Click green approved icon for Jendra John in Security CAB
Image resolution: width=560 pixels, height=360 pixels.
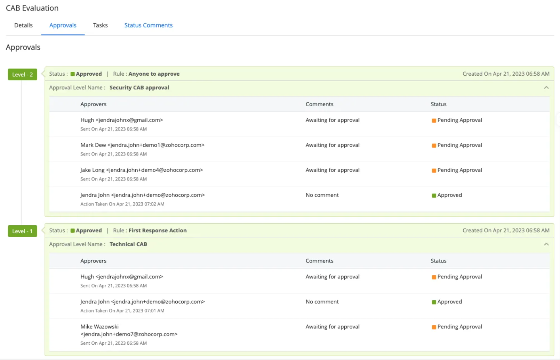(x=434, y=195)
